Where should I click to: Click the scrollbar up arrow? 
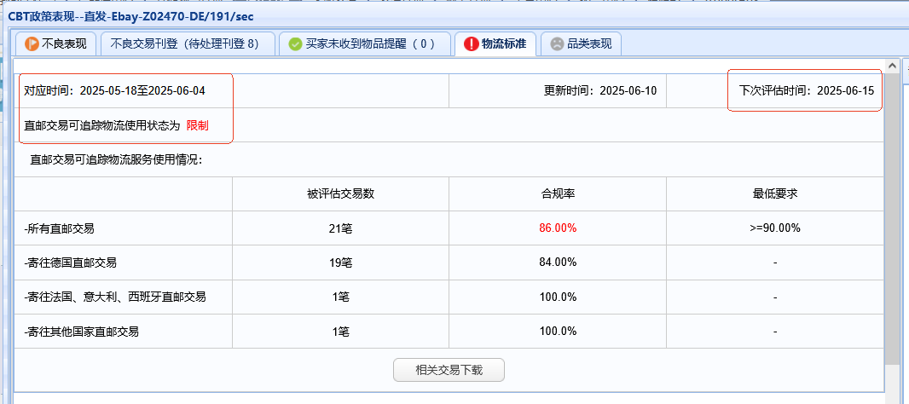[x=891, y=65]
